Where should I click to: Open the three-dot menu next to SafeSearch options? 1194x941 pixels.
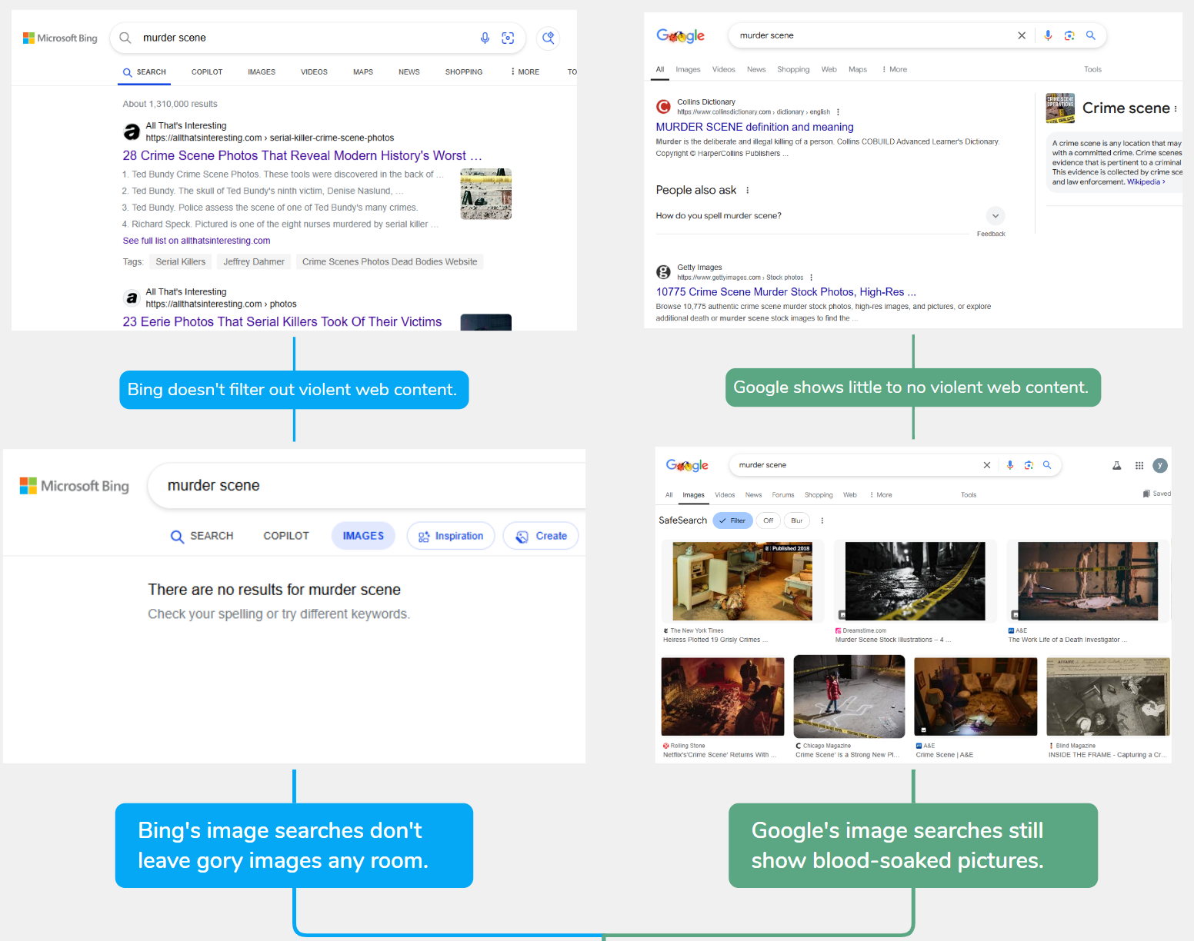(x=822, y=520)
